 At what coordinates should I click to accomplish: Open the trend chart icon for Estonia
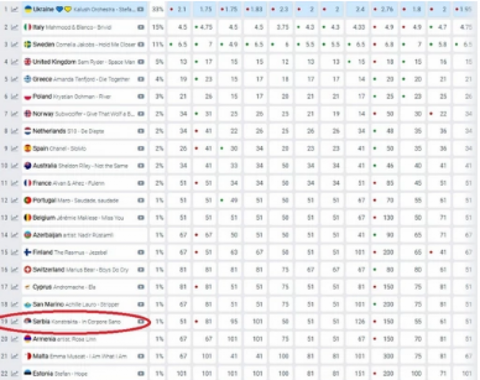click(14, 374)
